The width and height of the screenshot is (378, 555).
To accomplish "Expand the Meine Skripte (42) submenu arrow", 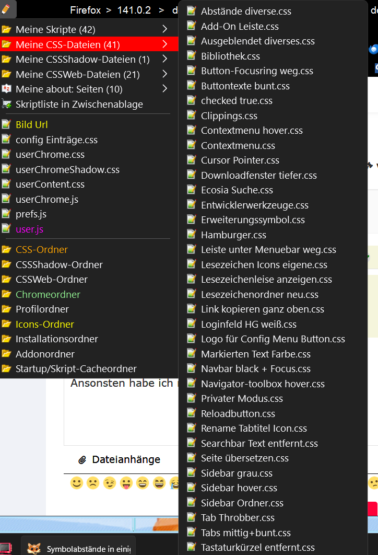I will 164,29.
